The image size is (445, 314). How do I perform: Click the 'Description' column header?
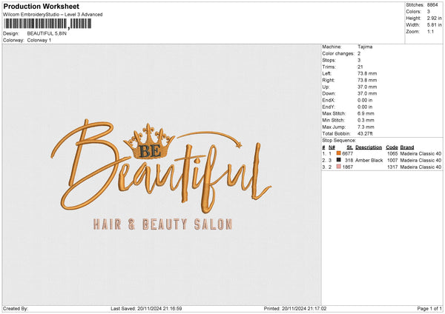coord(369,147)
